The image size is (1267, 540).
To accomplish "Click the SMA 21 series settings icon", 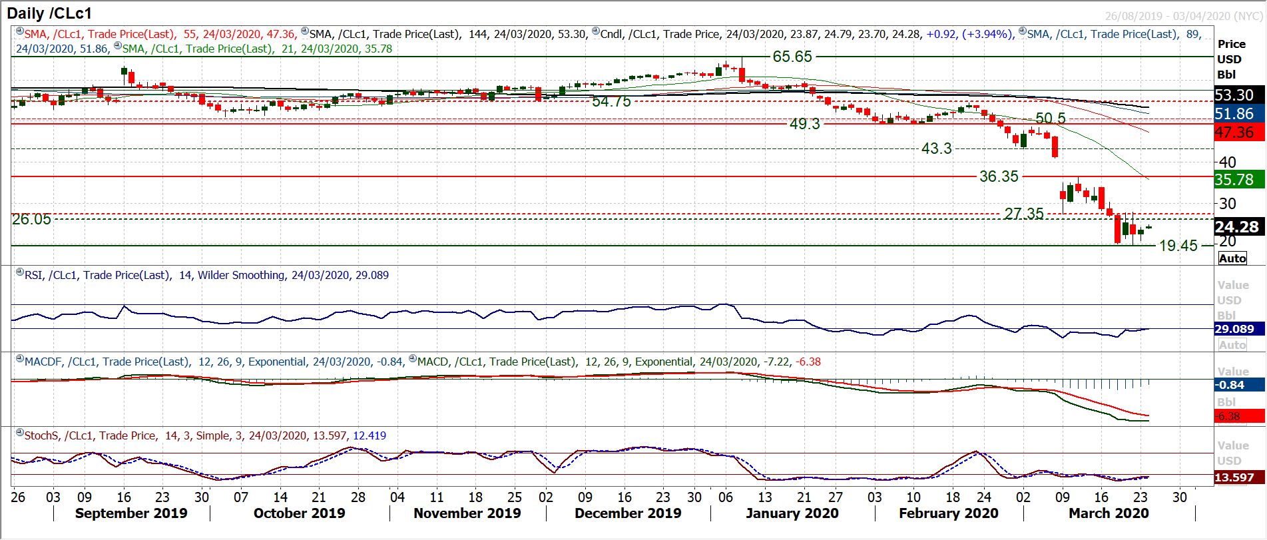I will pos(118,46).
